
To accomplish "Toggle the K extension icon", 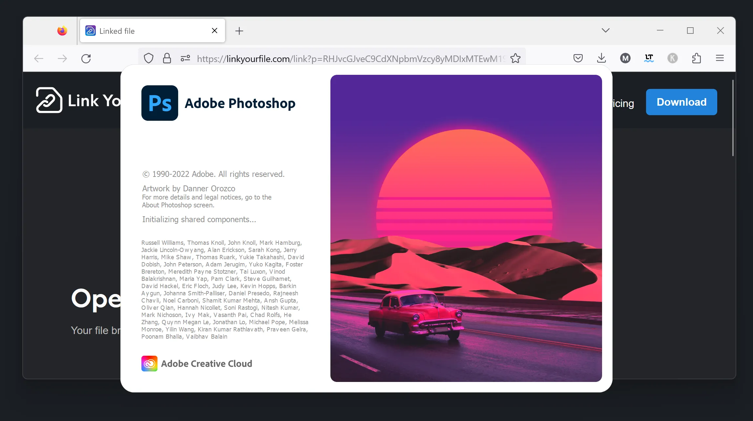I will 673,58.
